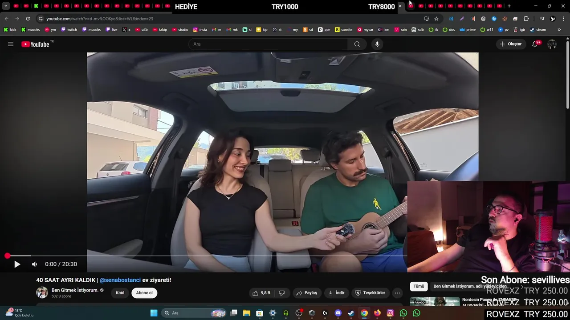
Task: Open the browser extensions puzzle icon
Action: point(526,19)
